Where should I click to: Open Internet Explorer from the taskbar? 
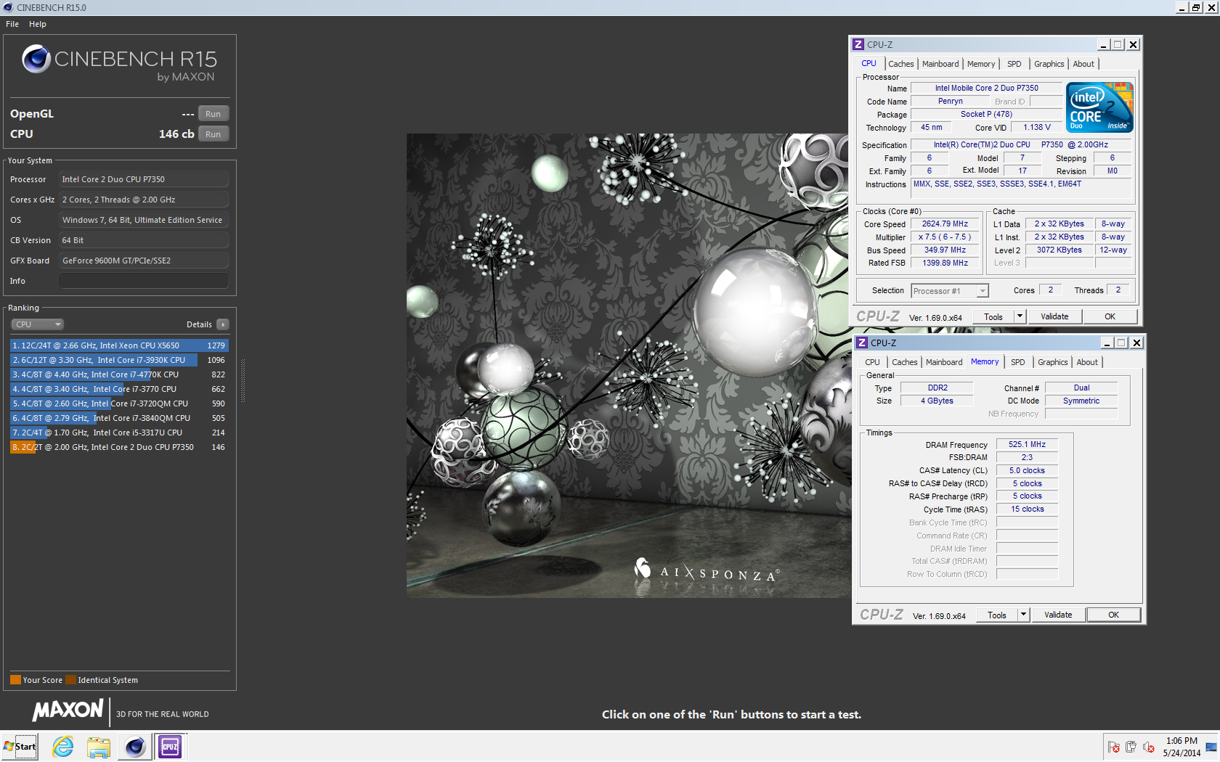click(x=63, y=747)
